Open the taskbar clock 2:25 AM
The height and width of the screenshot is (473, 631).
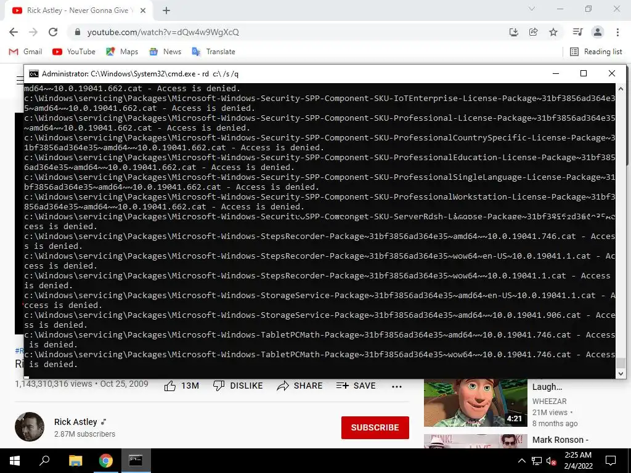(578, 461)
